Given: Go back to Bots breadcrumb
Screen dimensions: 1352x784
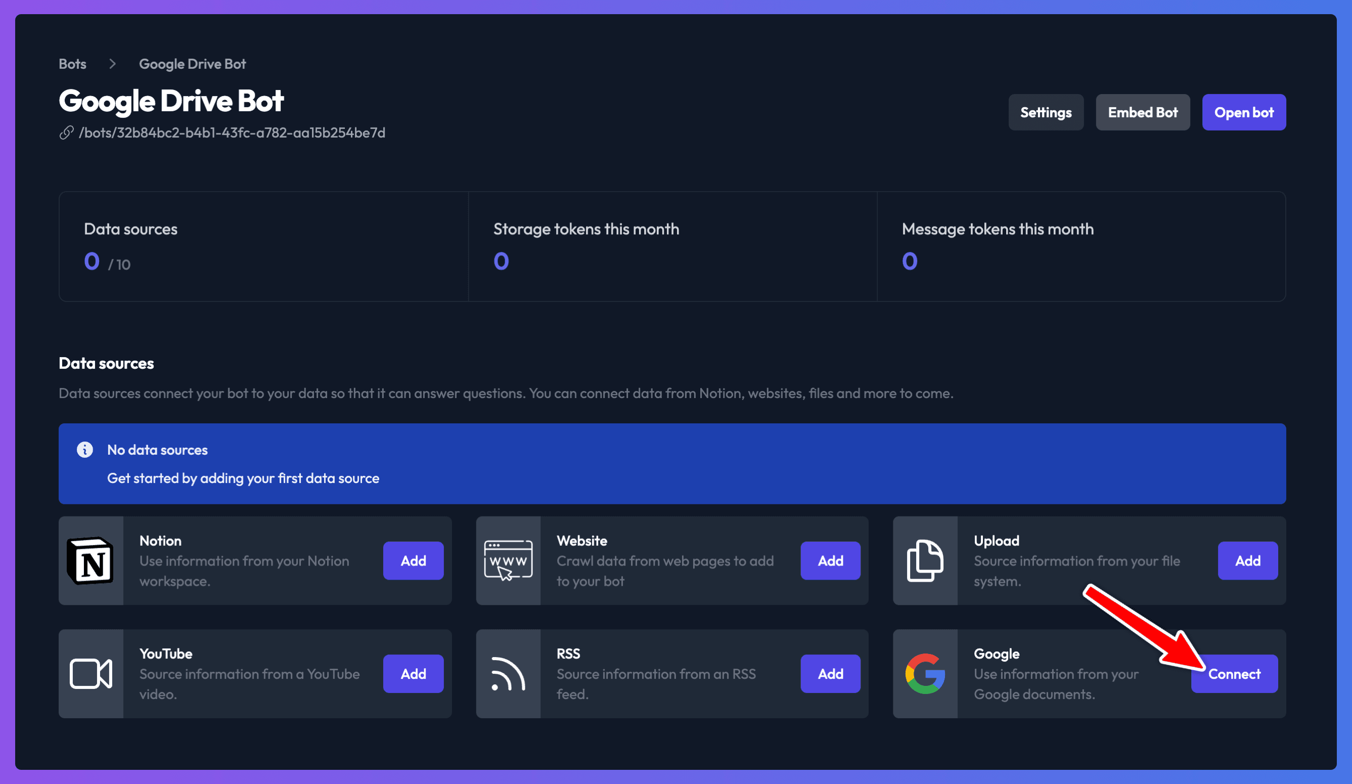Looking at the screenshot, I should coord(72,64).
